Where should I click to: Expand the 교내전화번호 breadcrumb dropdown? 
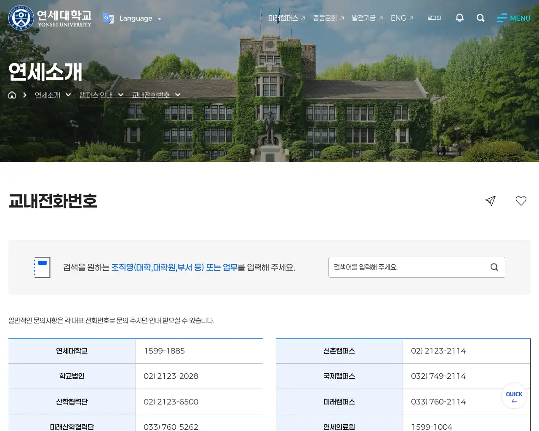tap(156, 95)
